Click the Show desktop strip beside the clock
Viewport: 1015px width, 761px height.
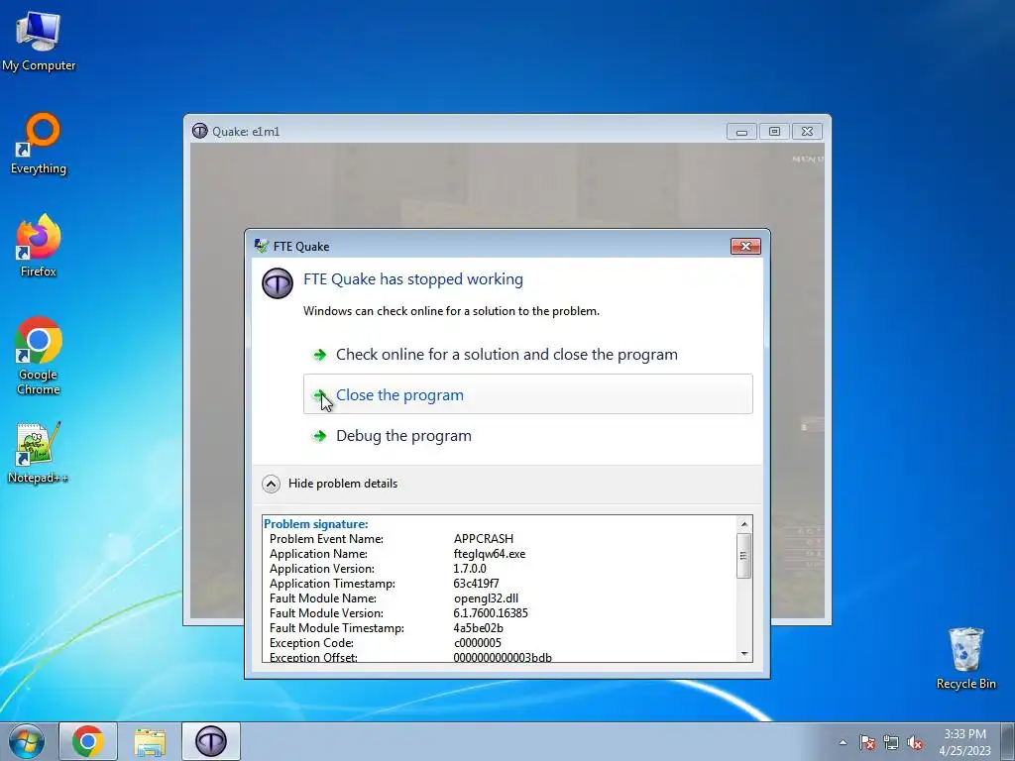1008,741
